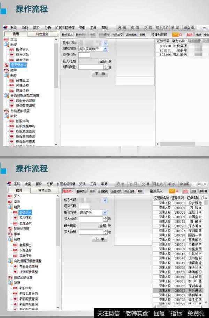Click 自动还款设置 face icon in 融资买入 window
209x318 pixels.
click(10, 277)
